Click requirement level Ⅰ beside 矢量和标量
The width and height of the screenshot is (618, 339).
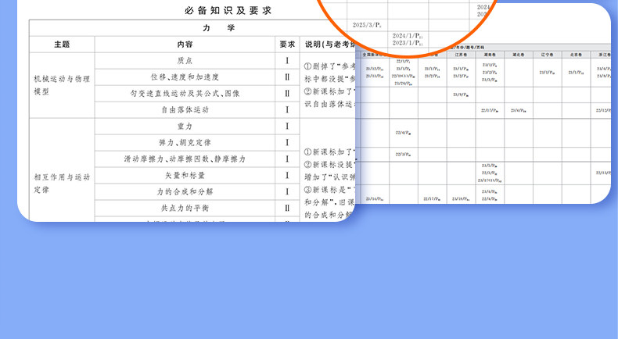[x=287, y=175]
